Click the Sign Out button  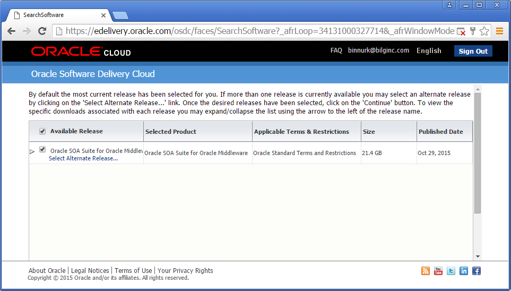coord(473,51)
